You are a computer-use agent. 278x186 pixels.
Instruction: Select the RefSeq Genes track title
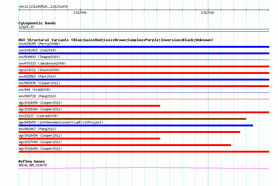[x=32, y=161]
